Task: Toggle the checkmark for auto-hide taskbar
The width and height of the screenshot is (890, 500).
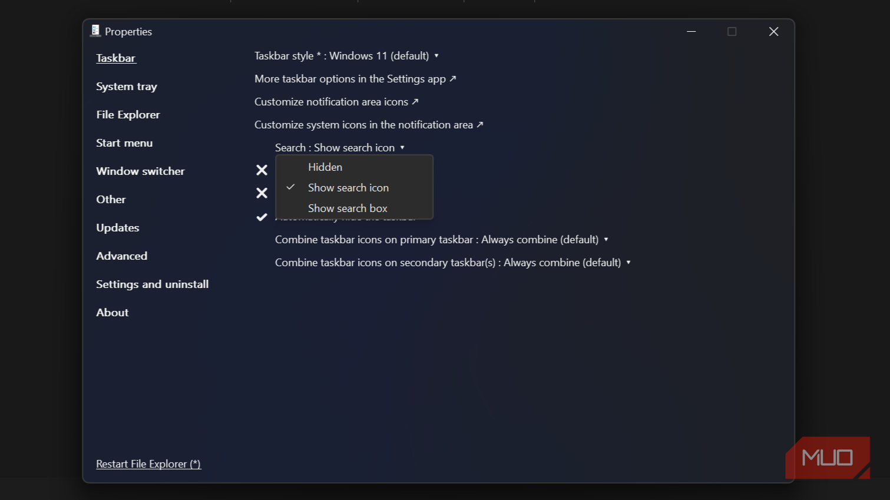Action: click(x=262, y=217)
